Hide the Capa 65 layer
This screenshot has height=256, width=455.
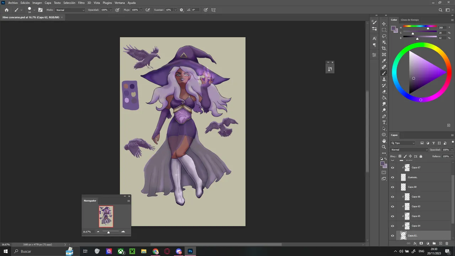pos(392,216)
